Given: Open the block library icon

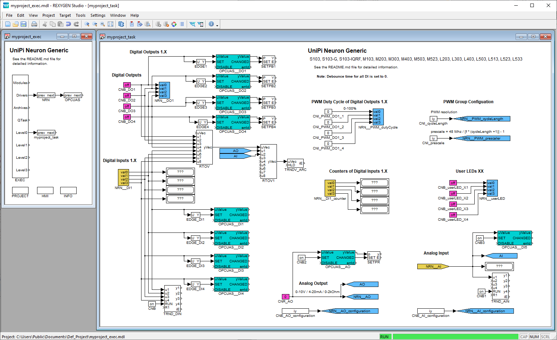Looking at the screenshot, I should 121,24.
